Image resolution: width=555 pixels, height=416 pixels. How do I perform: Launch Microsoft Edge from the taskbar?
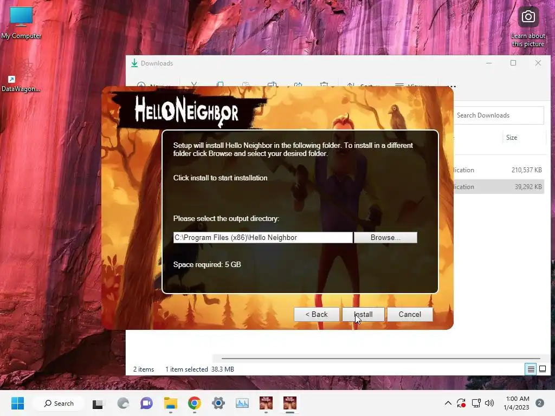pos(123,403)
